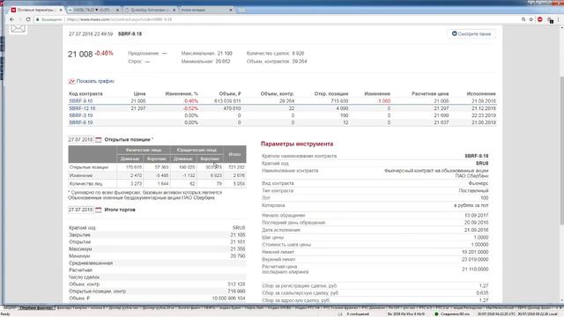The height and width of the screenshot is (317, 564).
Task: Reload the page with the refresh icon
Action: pyautogui.click(x=28, y=19)
